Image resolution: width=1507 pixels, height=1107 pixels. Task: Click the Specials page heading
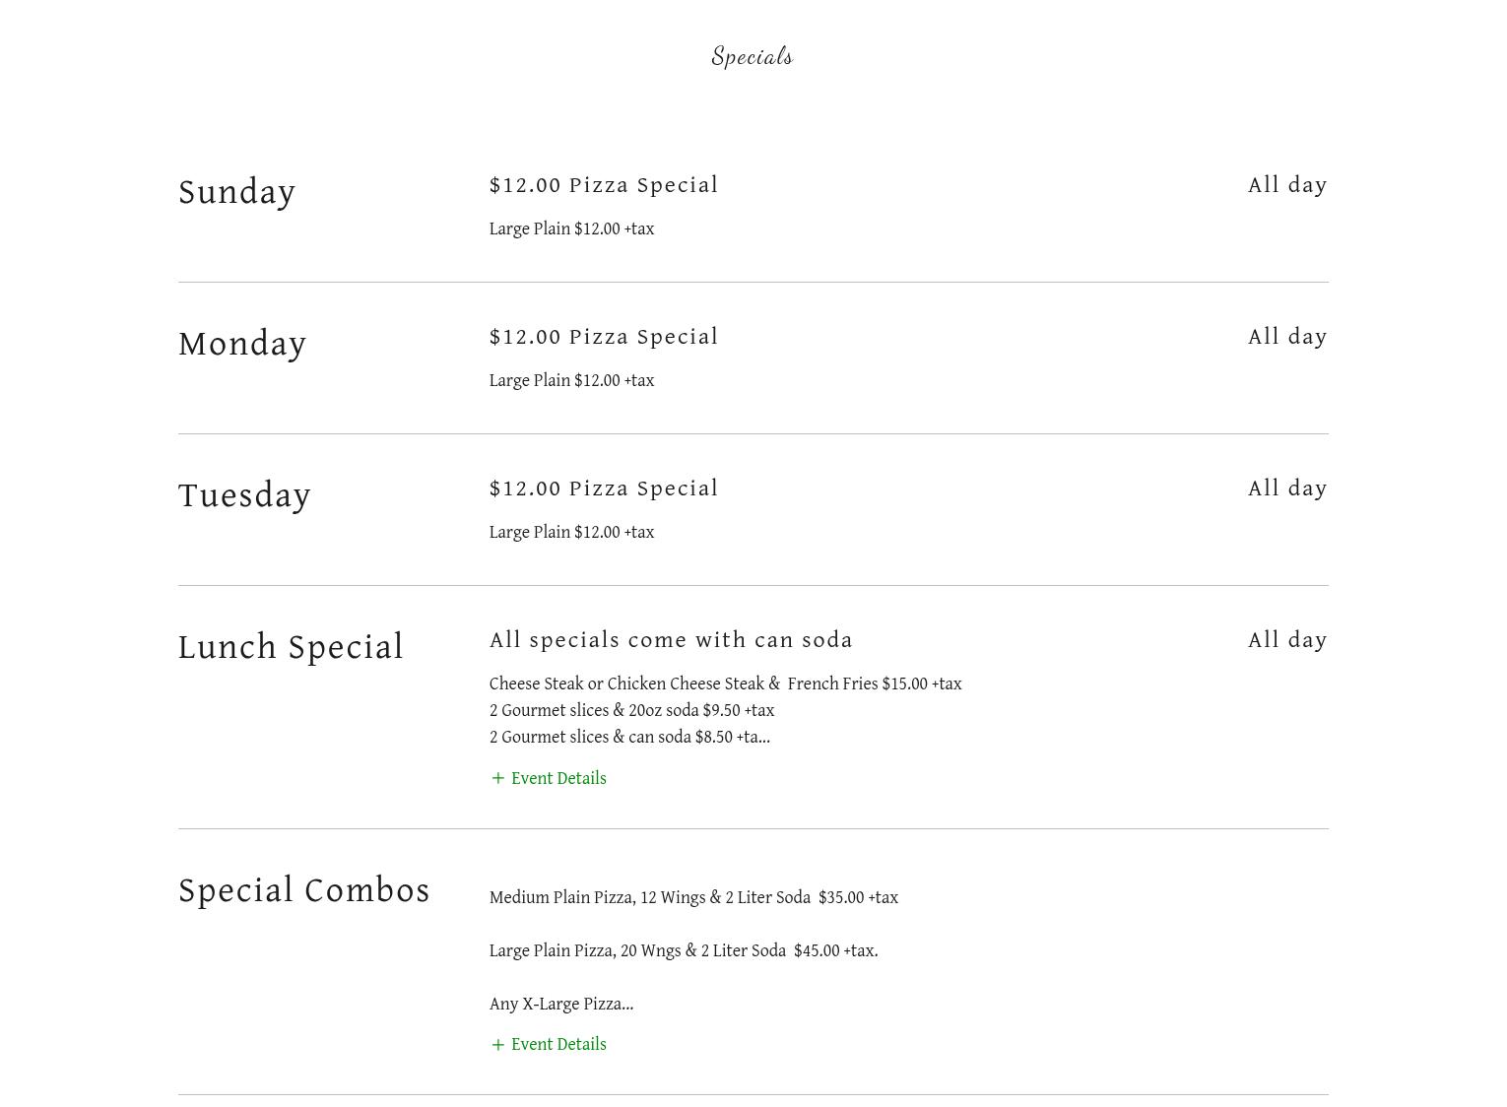pyautogui.click(x=753, y=56)
